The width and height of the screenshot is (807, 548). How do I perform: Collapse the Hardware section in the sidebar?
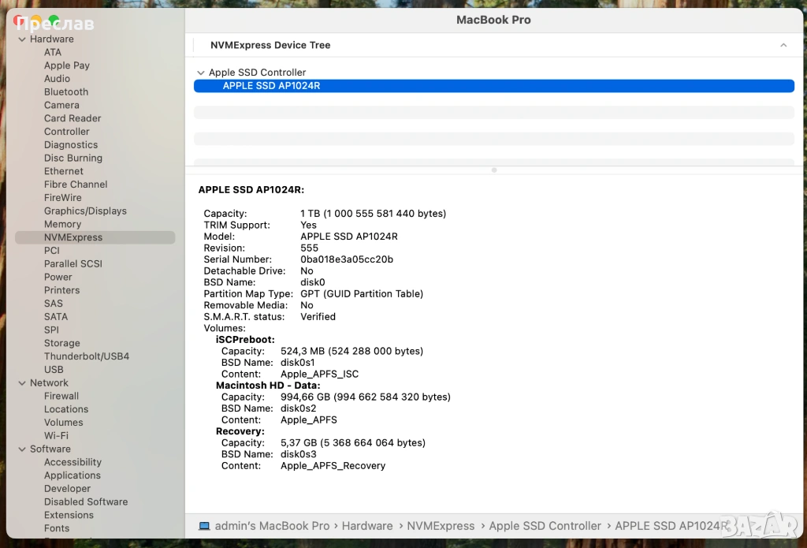pyautogui.click(x=21, y=39)
